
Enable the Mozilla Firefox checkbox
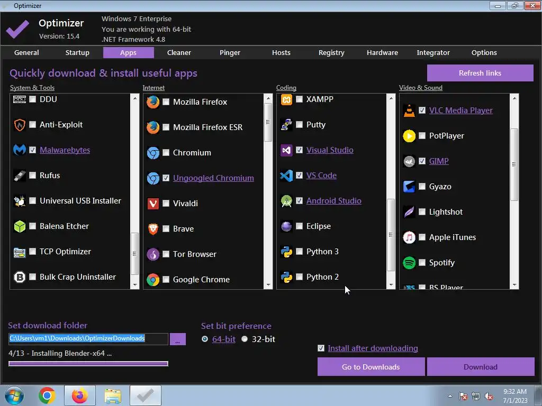[x=166, y=102]
